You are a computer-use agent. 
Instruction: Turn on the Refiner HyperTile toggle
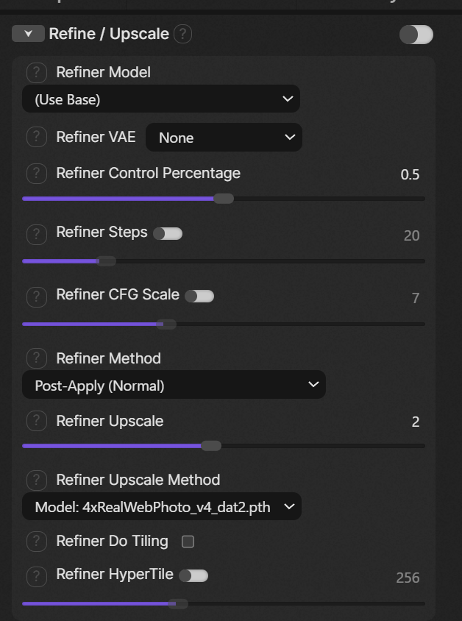193,575
